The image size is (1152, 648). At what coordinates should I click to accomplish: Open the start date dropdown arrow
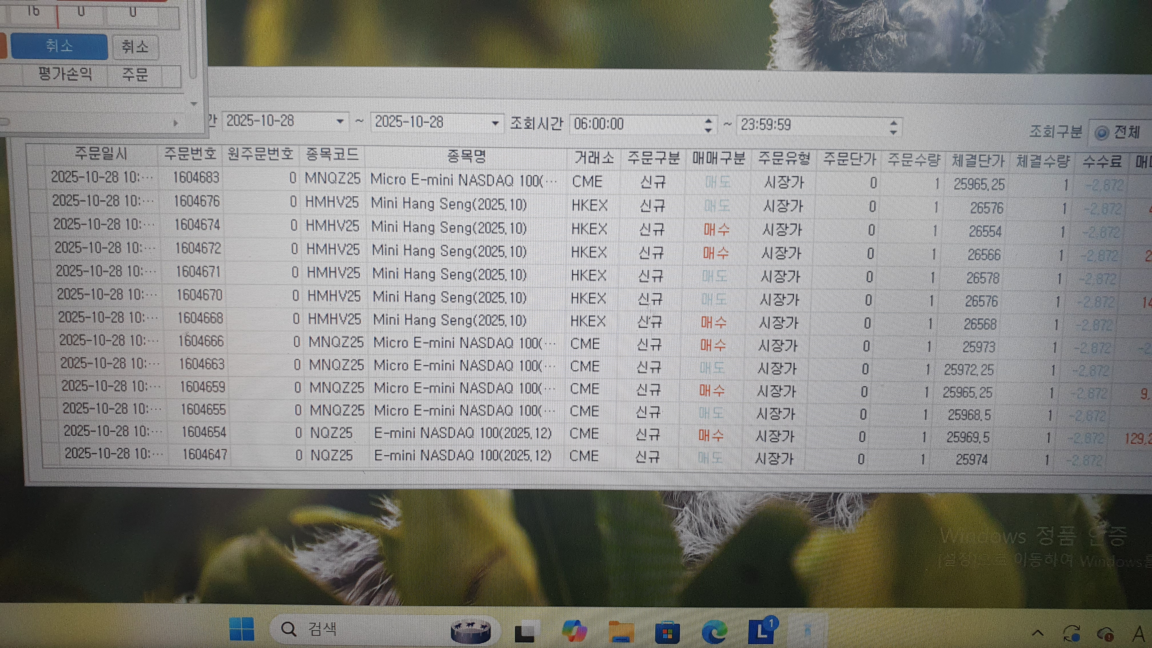tap(340, 122)
